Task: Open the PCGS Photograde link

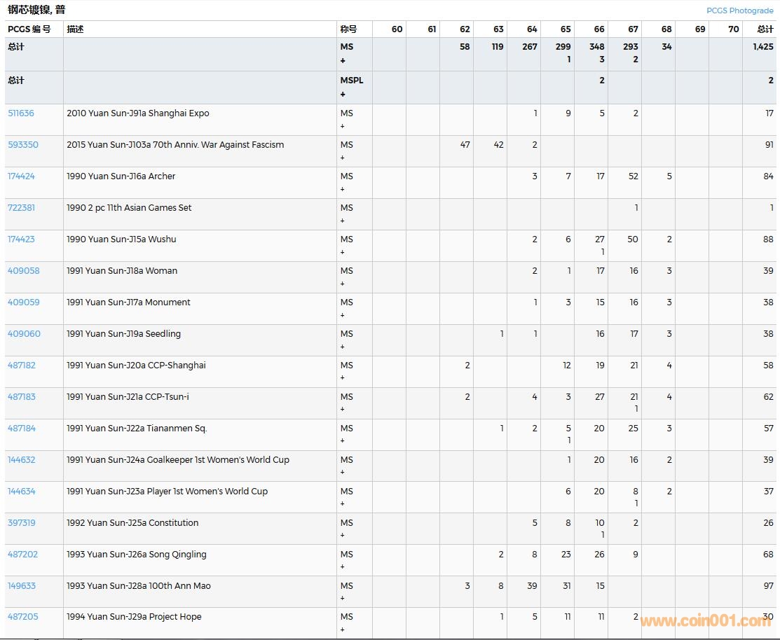Action: pos(739,11)
